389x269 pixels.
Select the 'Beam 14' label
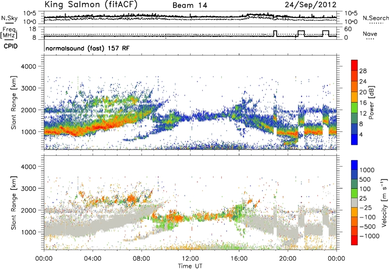click(x=190, y=5)
